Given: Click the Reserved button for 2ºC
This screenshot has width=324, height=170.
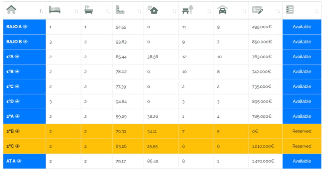Looking at the screenshot, I should point(302,146).
